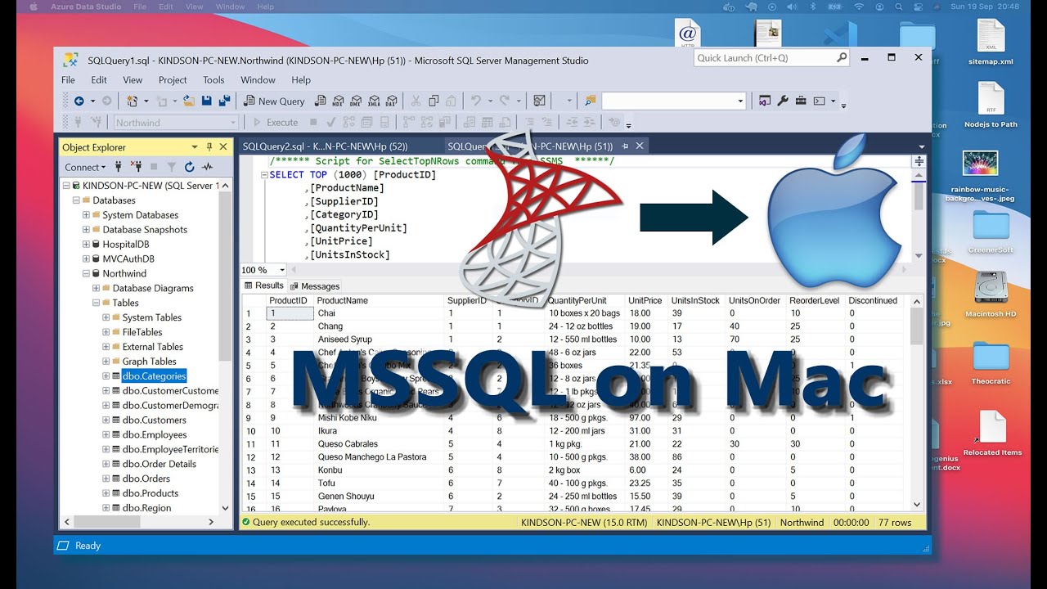Click the Database Engine Query icon
Screen dimensions: 1047x589
coord(321,101)
